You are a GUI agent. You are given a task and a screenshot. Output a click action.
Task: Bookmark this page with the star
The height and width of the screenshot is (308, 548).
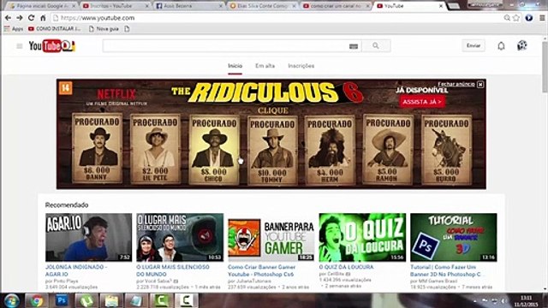[515, 18]
